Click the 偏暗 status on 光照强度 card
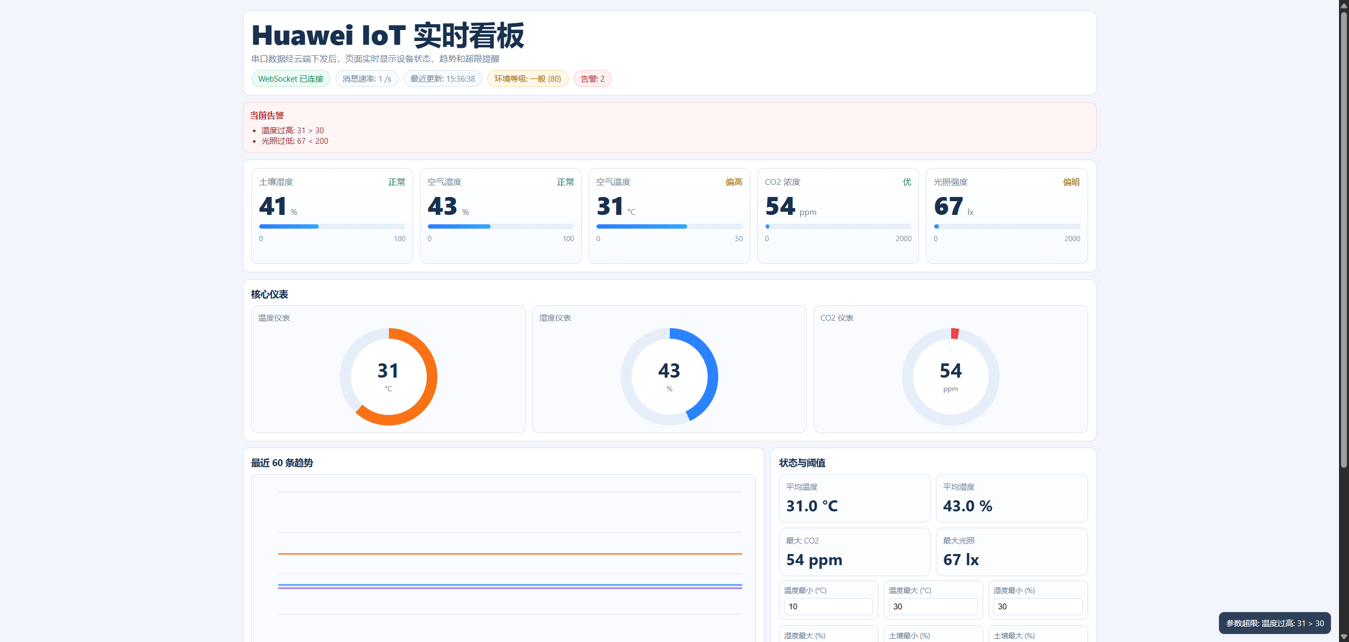 (1071, 182)
